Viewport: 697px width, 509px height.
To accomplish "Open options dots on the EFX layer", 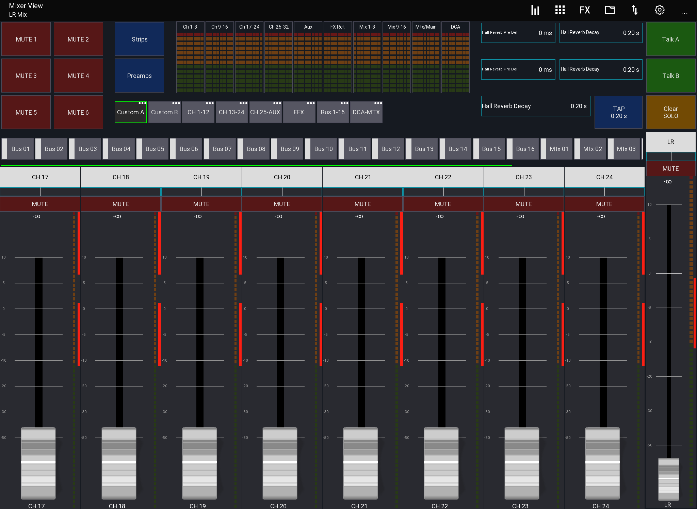I will pyautogui.click(x=310, y=103).
